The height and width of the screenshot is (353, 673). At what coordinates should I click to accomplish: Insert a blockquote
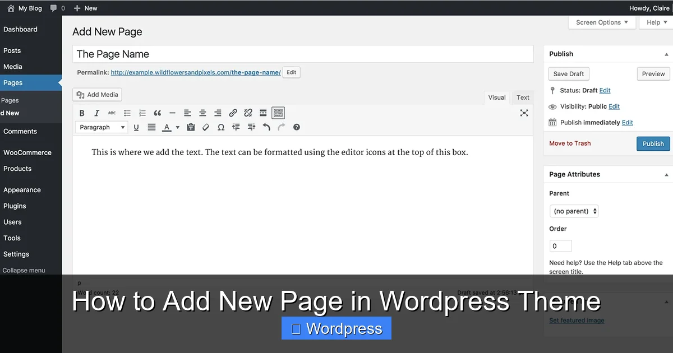tap(158, 113)
